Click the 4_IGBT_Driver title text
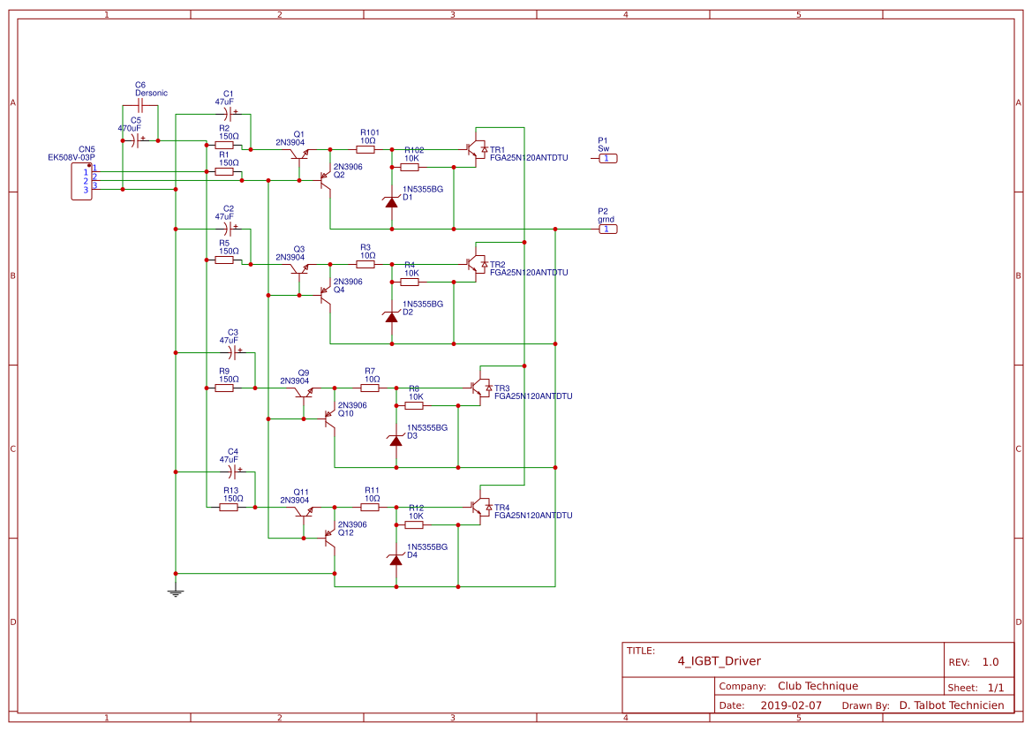Screen dimensions: 1032x731 click(x=718, y=660)
